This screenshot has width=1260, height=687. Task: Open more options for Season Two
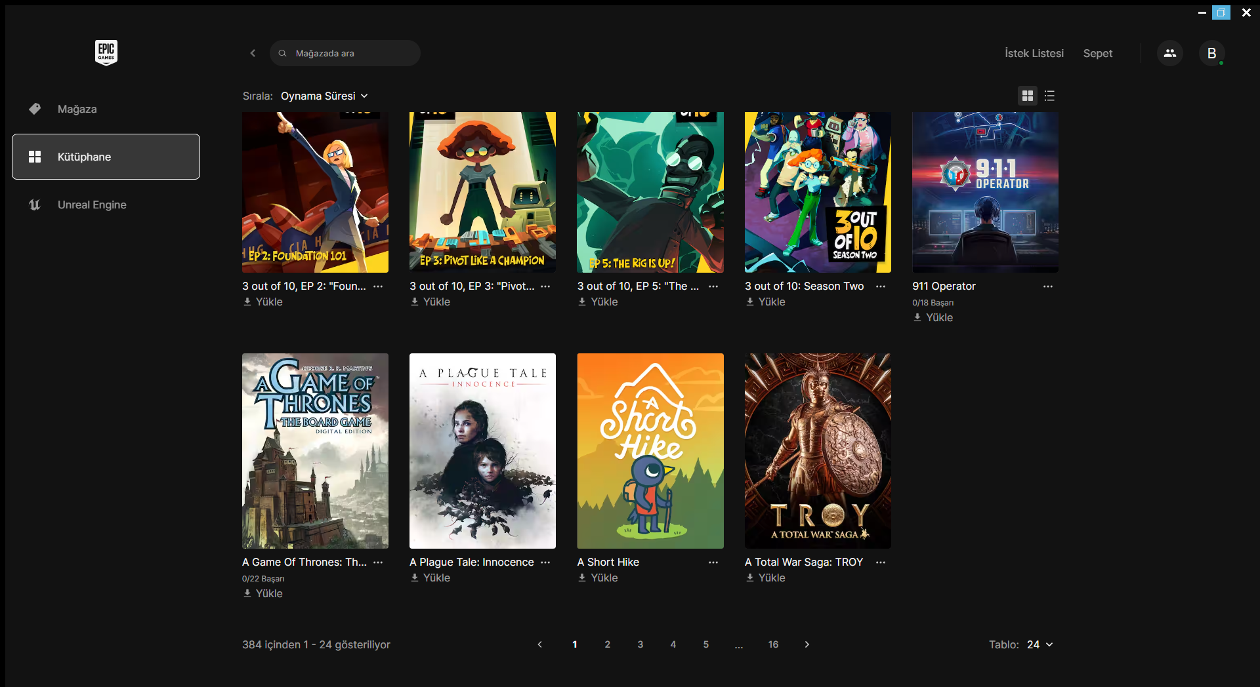click(x=881, y=286)
